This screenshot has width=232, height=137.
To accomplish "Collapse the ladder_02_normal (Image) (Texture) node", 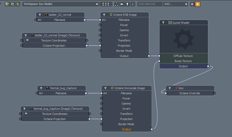I will [x=26, y=35].
